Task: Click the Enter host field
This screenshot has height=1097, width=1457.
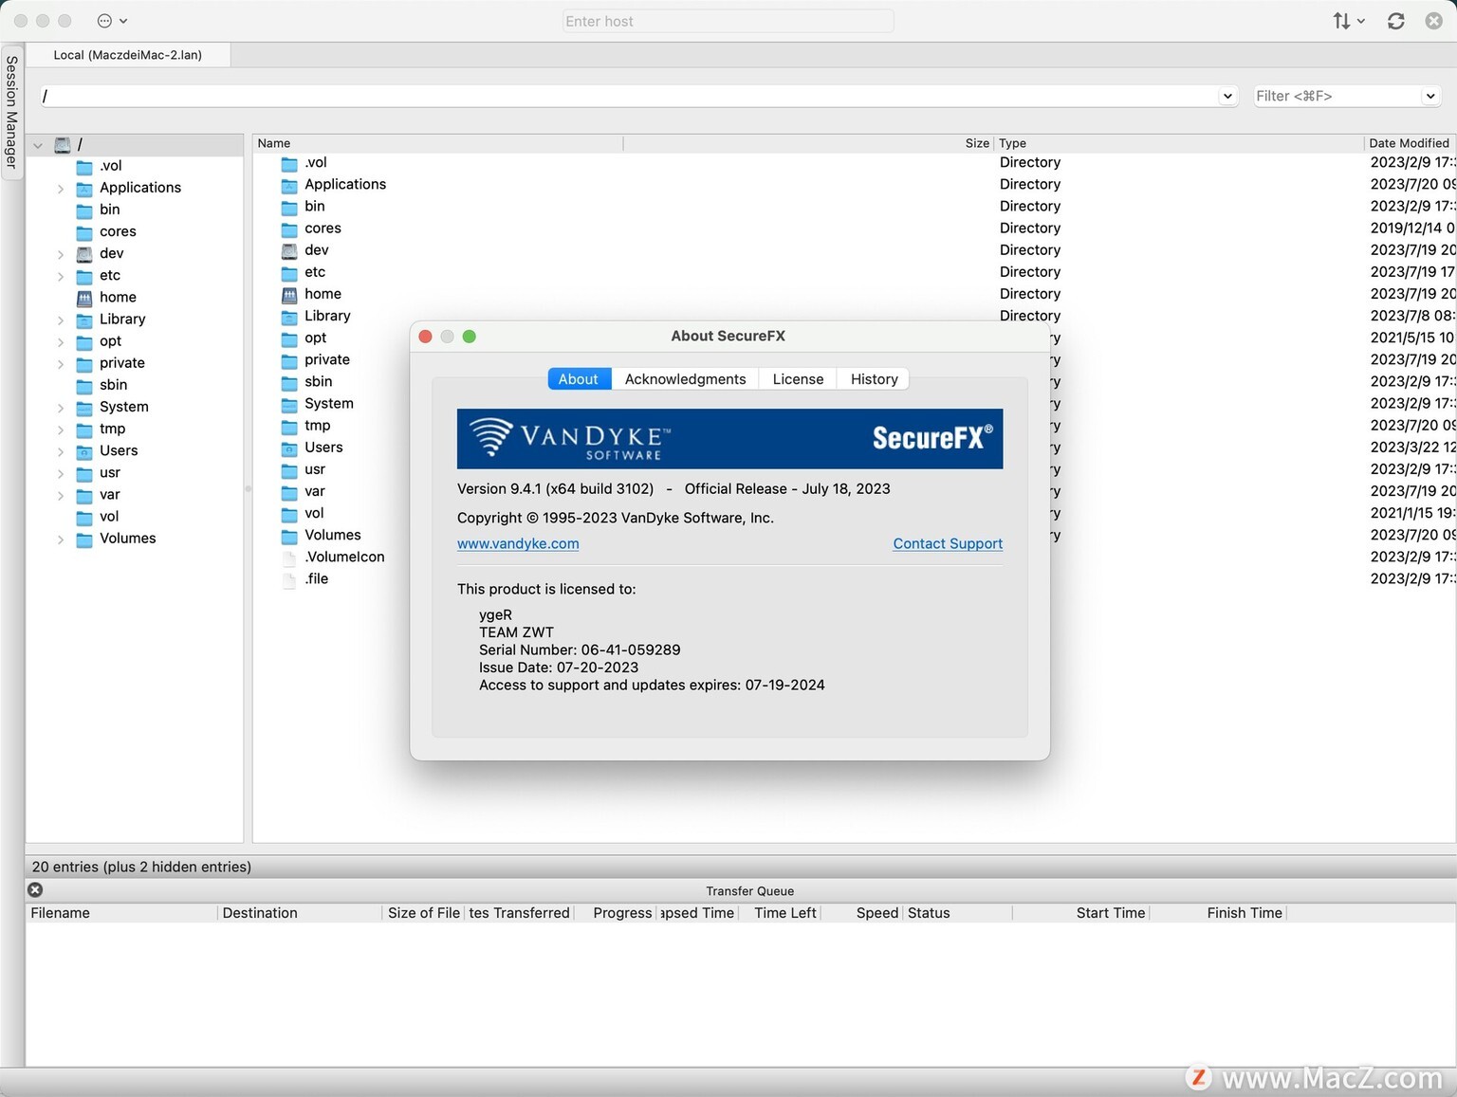Action: (728, 21)
